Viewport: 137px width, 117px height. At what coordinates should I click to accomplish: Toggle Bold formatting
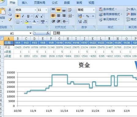(17, 16)
